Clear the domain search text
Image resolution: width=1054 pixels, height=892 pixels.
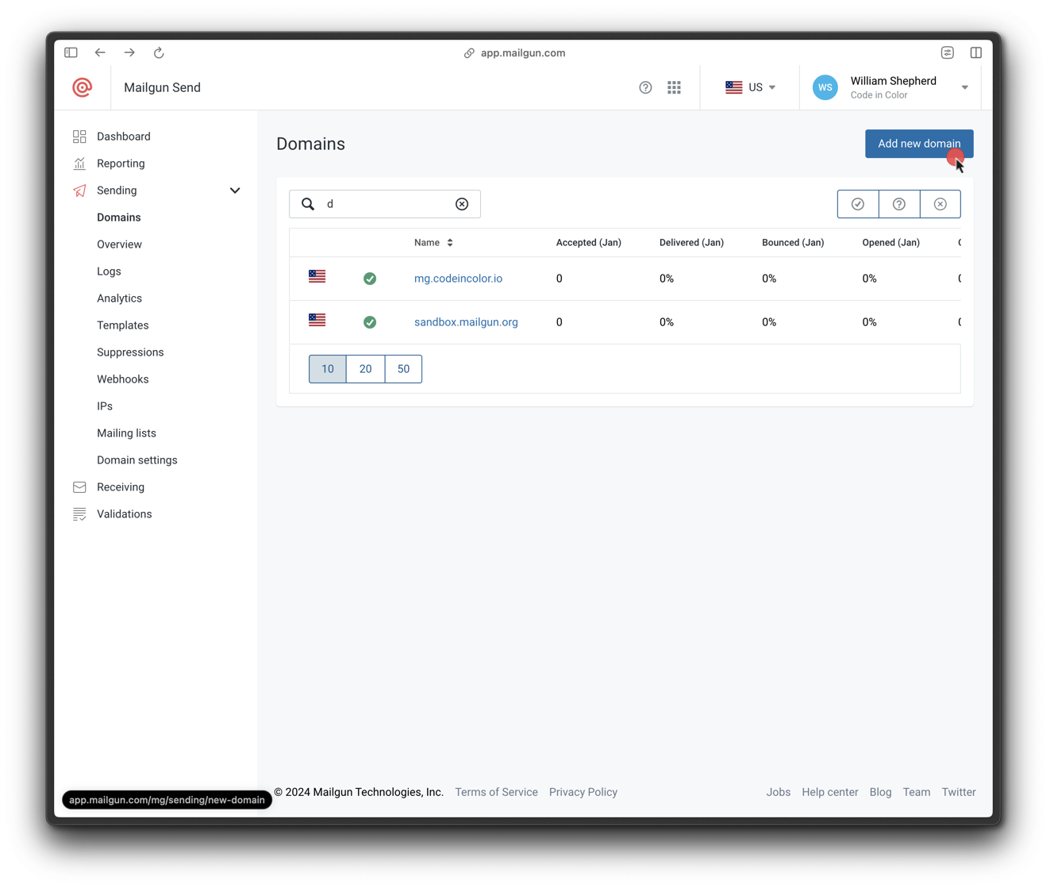[462, 204]
